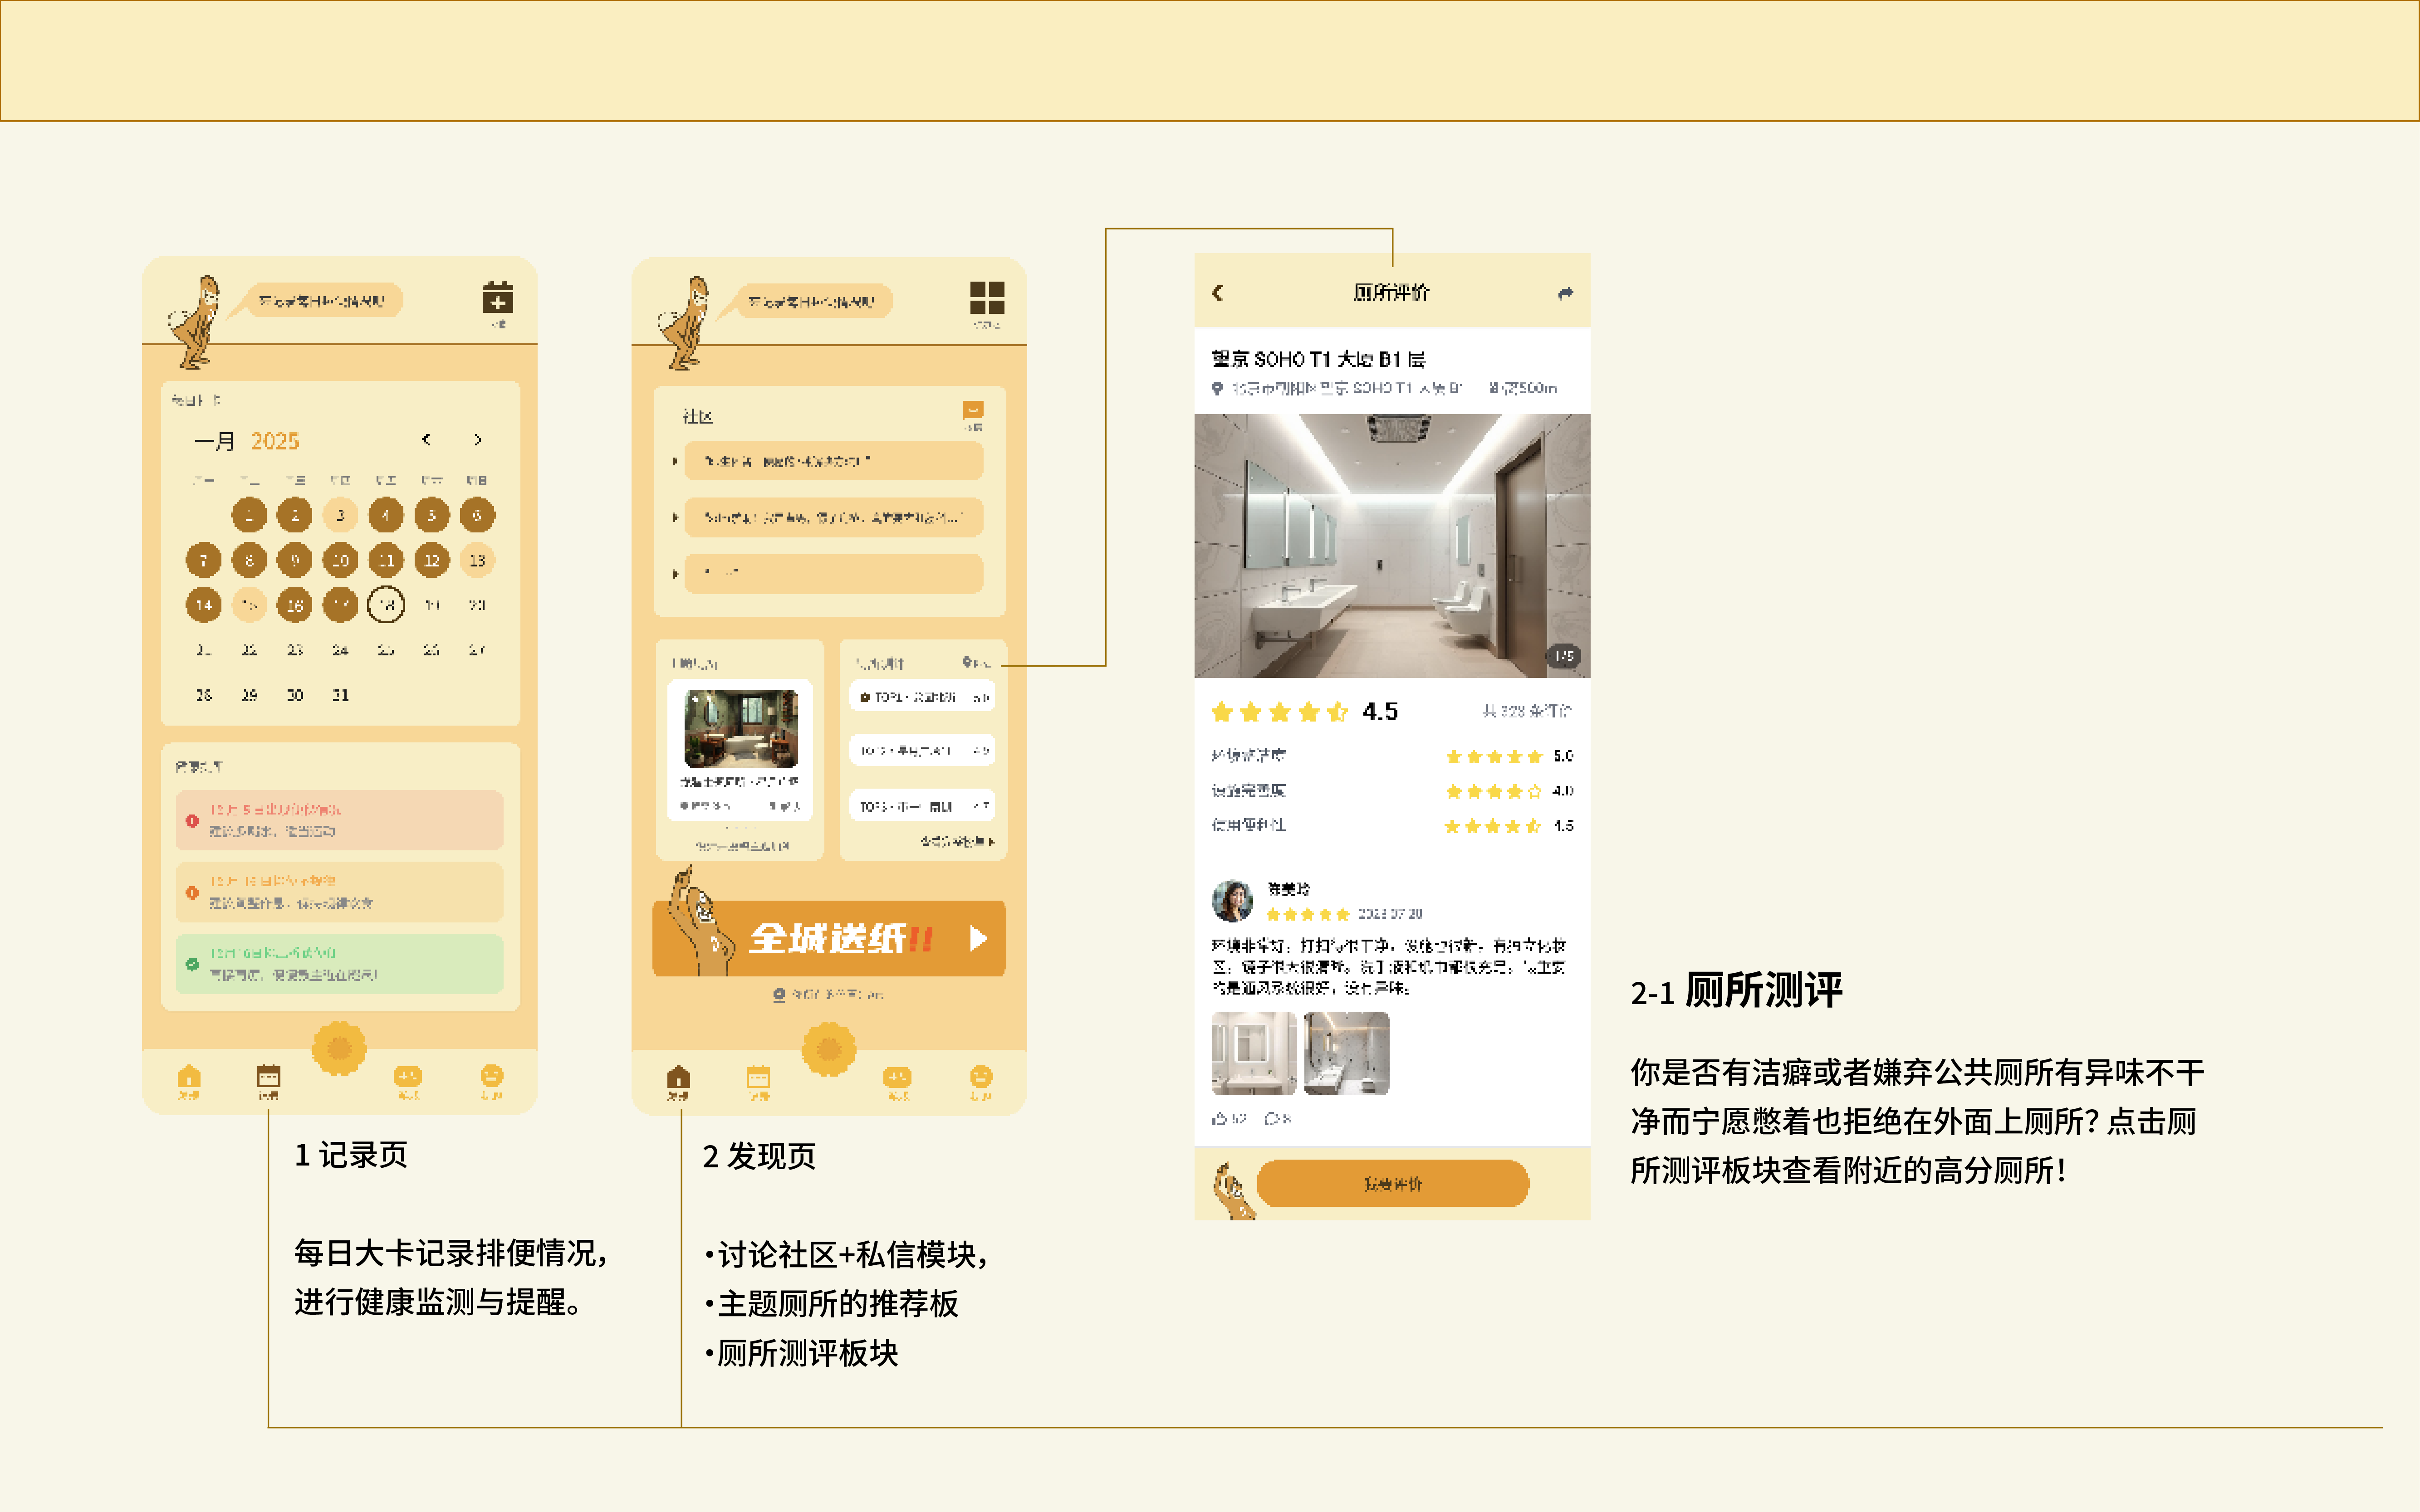Expand the first community post triangle
The width and height of the screenshot is (2420, 1512).
(x=675, y=462)
